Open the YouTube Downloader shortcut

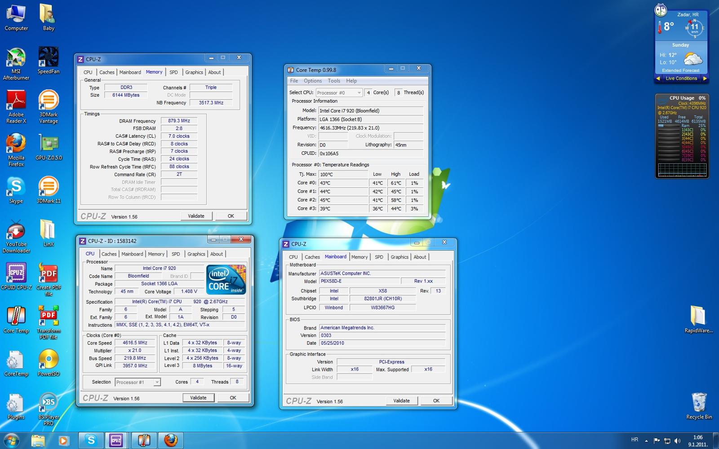(x=16, y=237)
